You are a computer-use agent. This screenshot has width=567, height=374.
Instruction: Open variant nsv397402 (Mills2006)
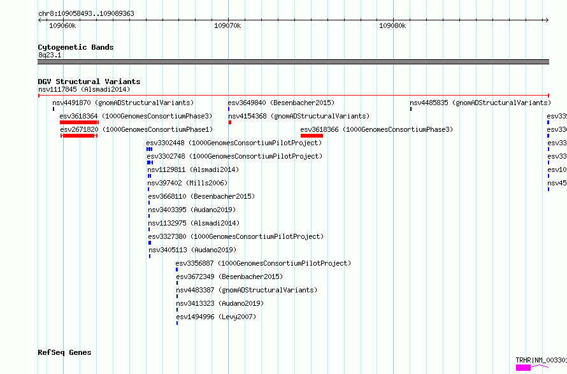(x=187, y=183)
